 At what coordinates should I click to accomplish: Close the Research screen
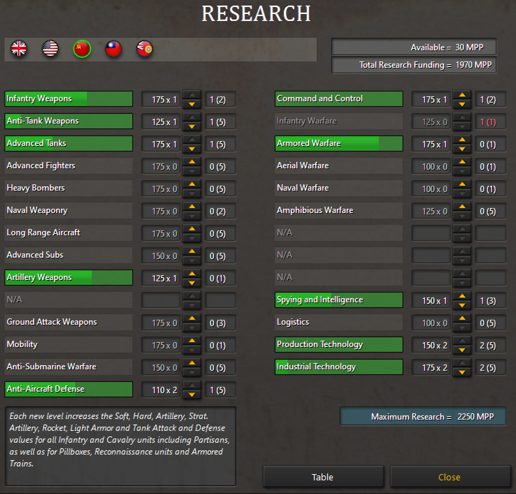tap(449, 477)
